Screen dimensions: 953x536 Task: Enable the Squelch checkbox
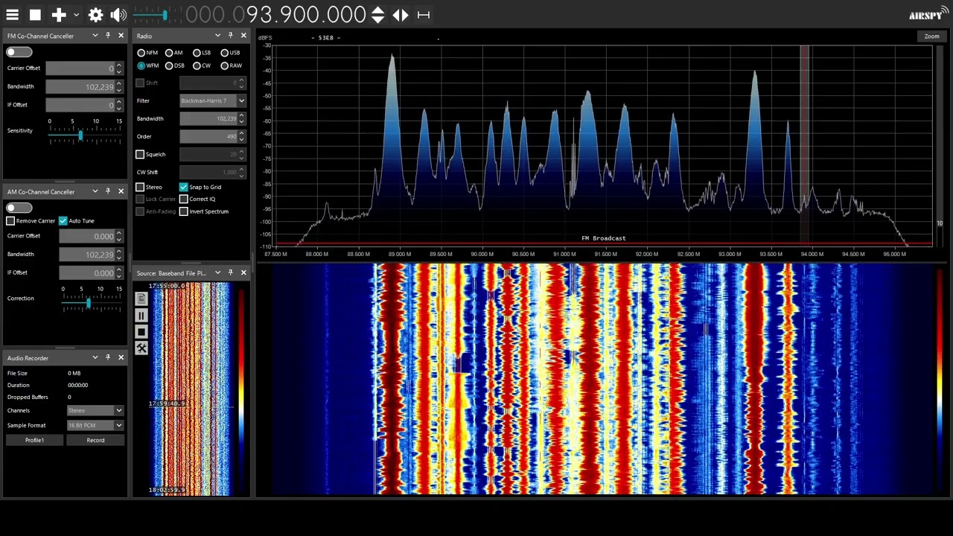140,154
